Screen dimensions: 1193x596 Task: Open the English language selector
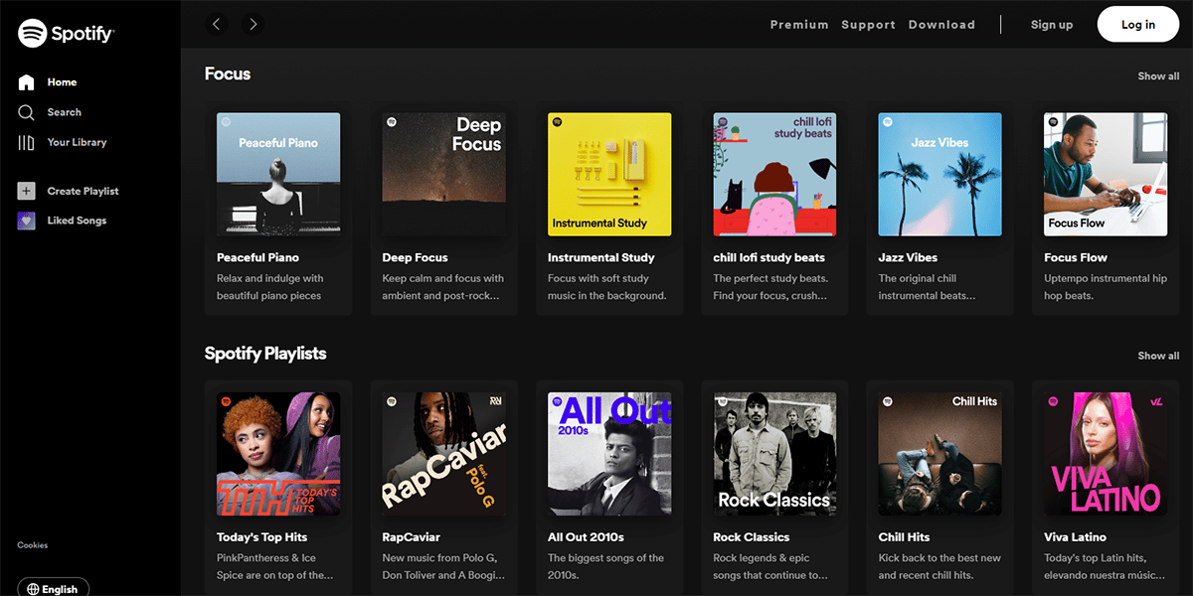(53, 588)
